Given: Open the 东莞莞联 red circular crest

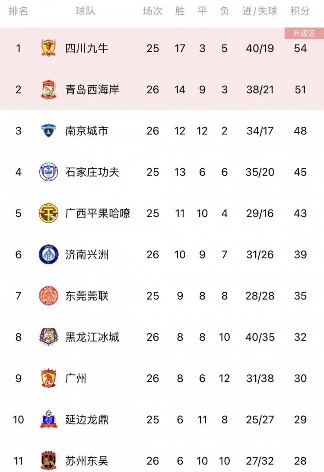Looking at the screenshot, I should coord(48,295).
